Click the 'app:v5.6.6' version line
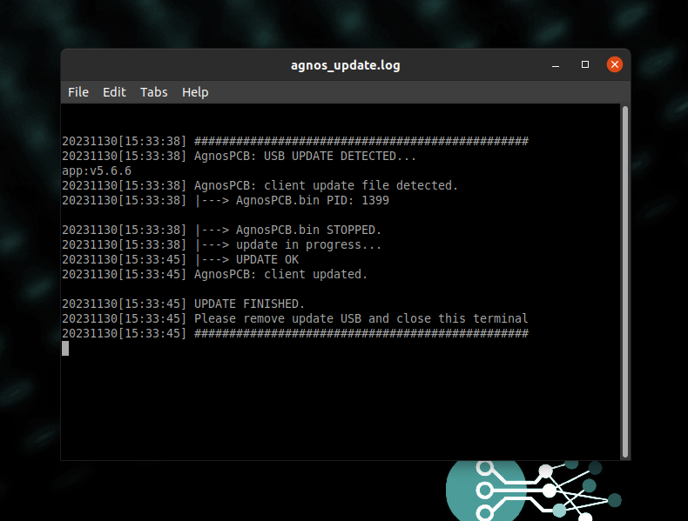This screenshot has width=688, height=521. 97,170
